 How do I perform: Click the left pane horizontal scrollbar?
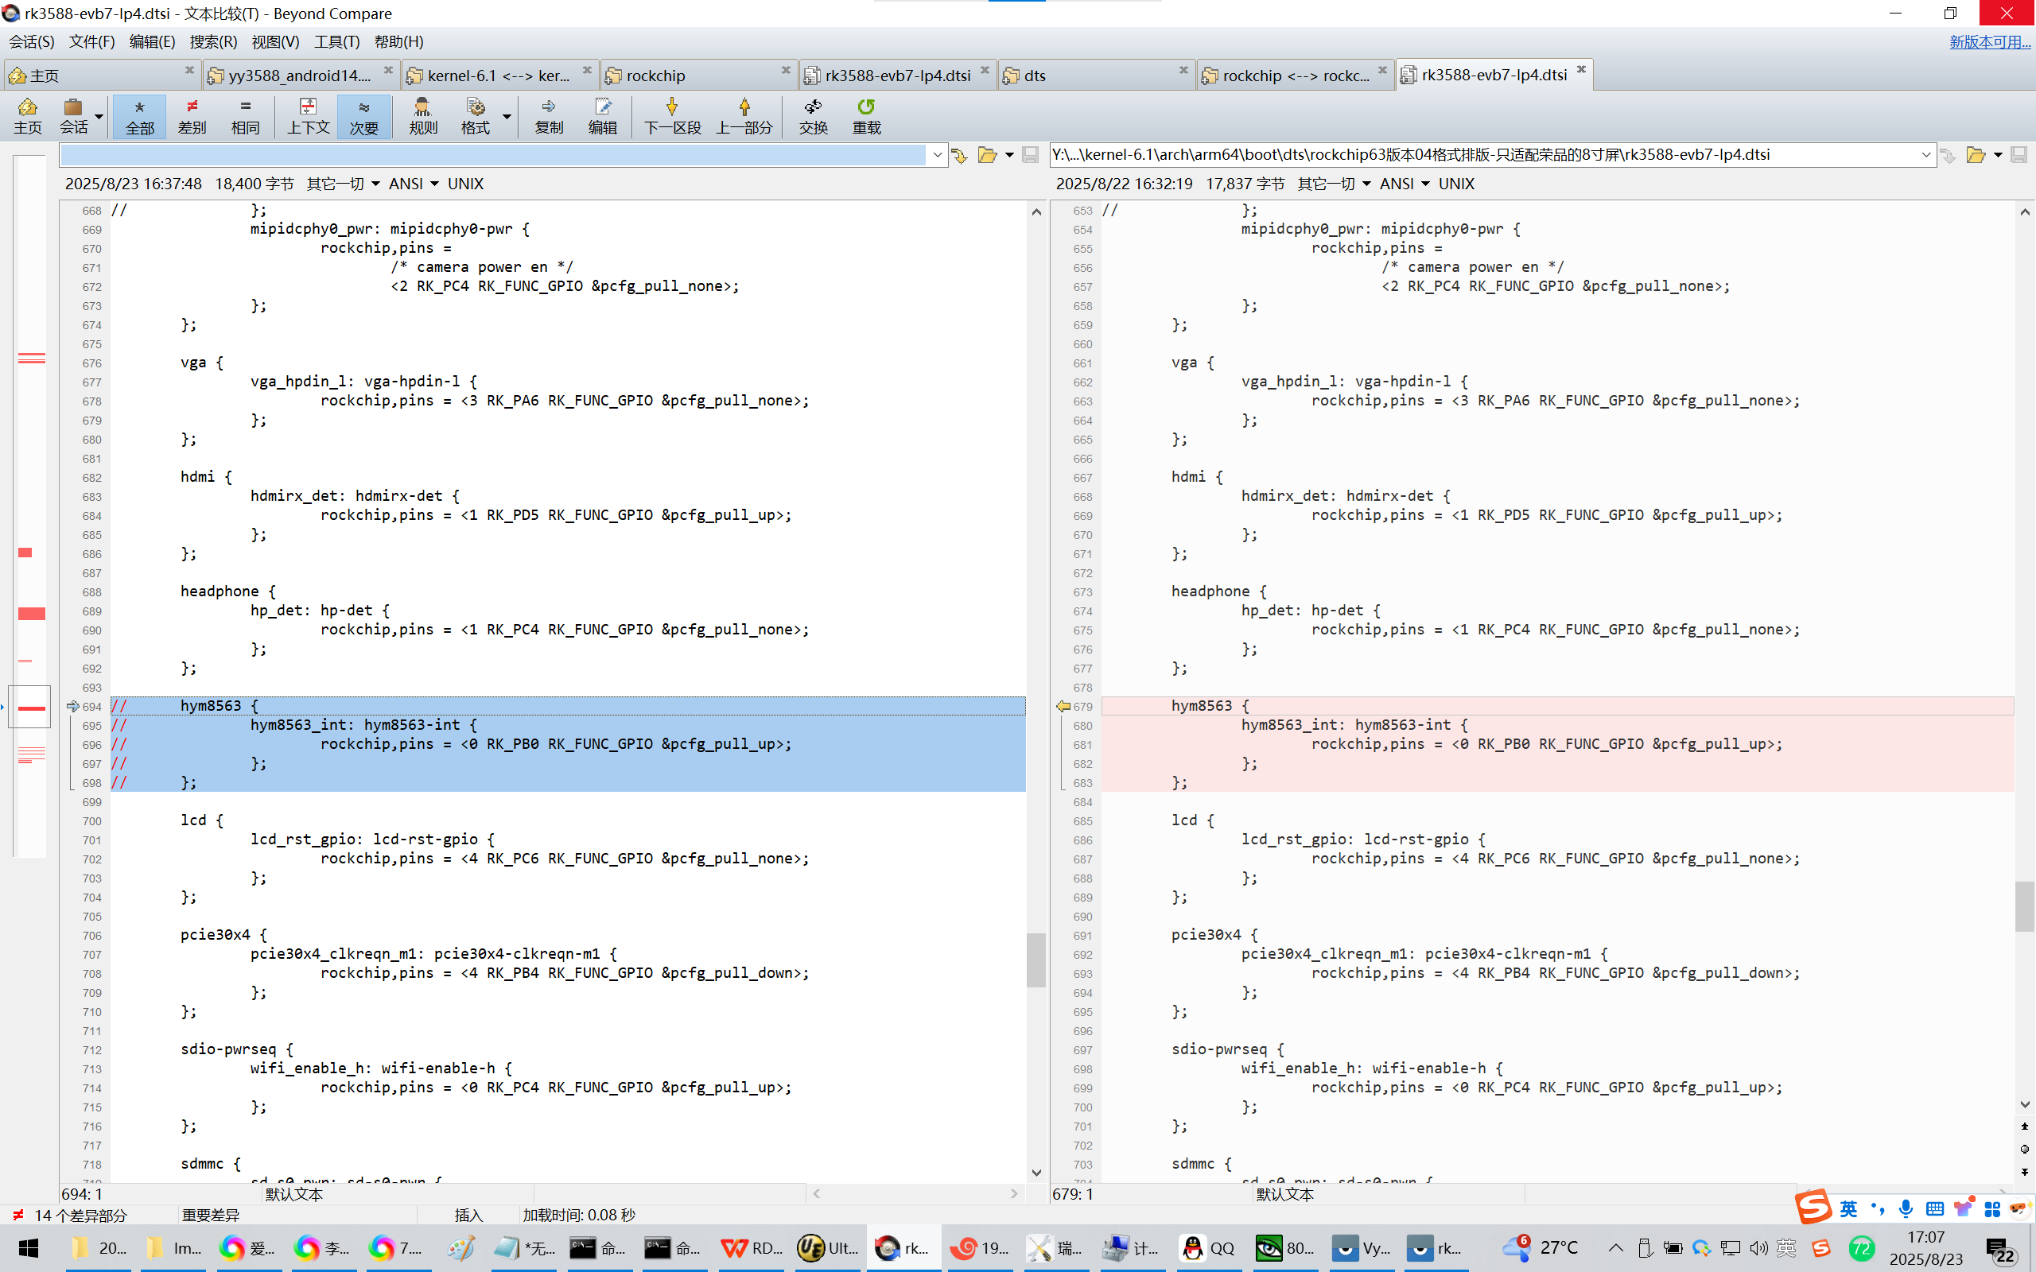915,1194
